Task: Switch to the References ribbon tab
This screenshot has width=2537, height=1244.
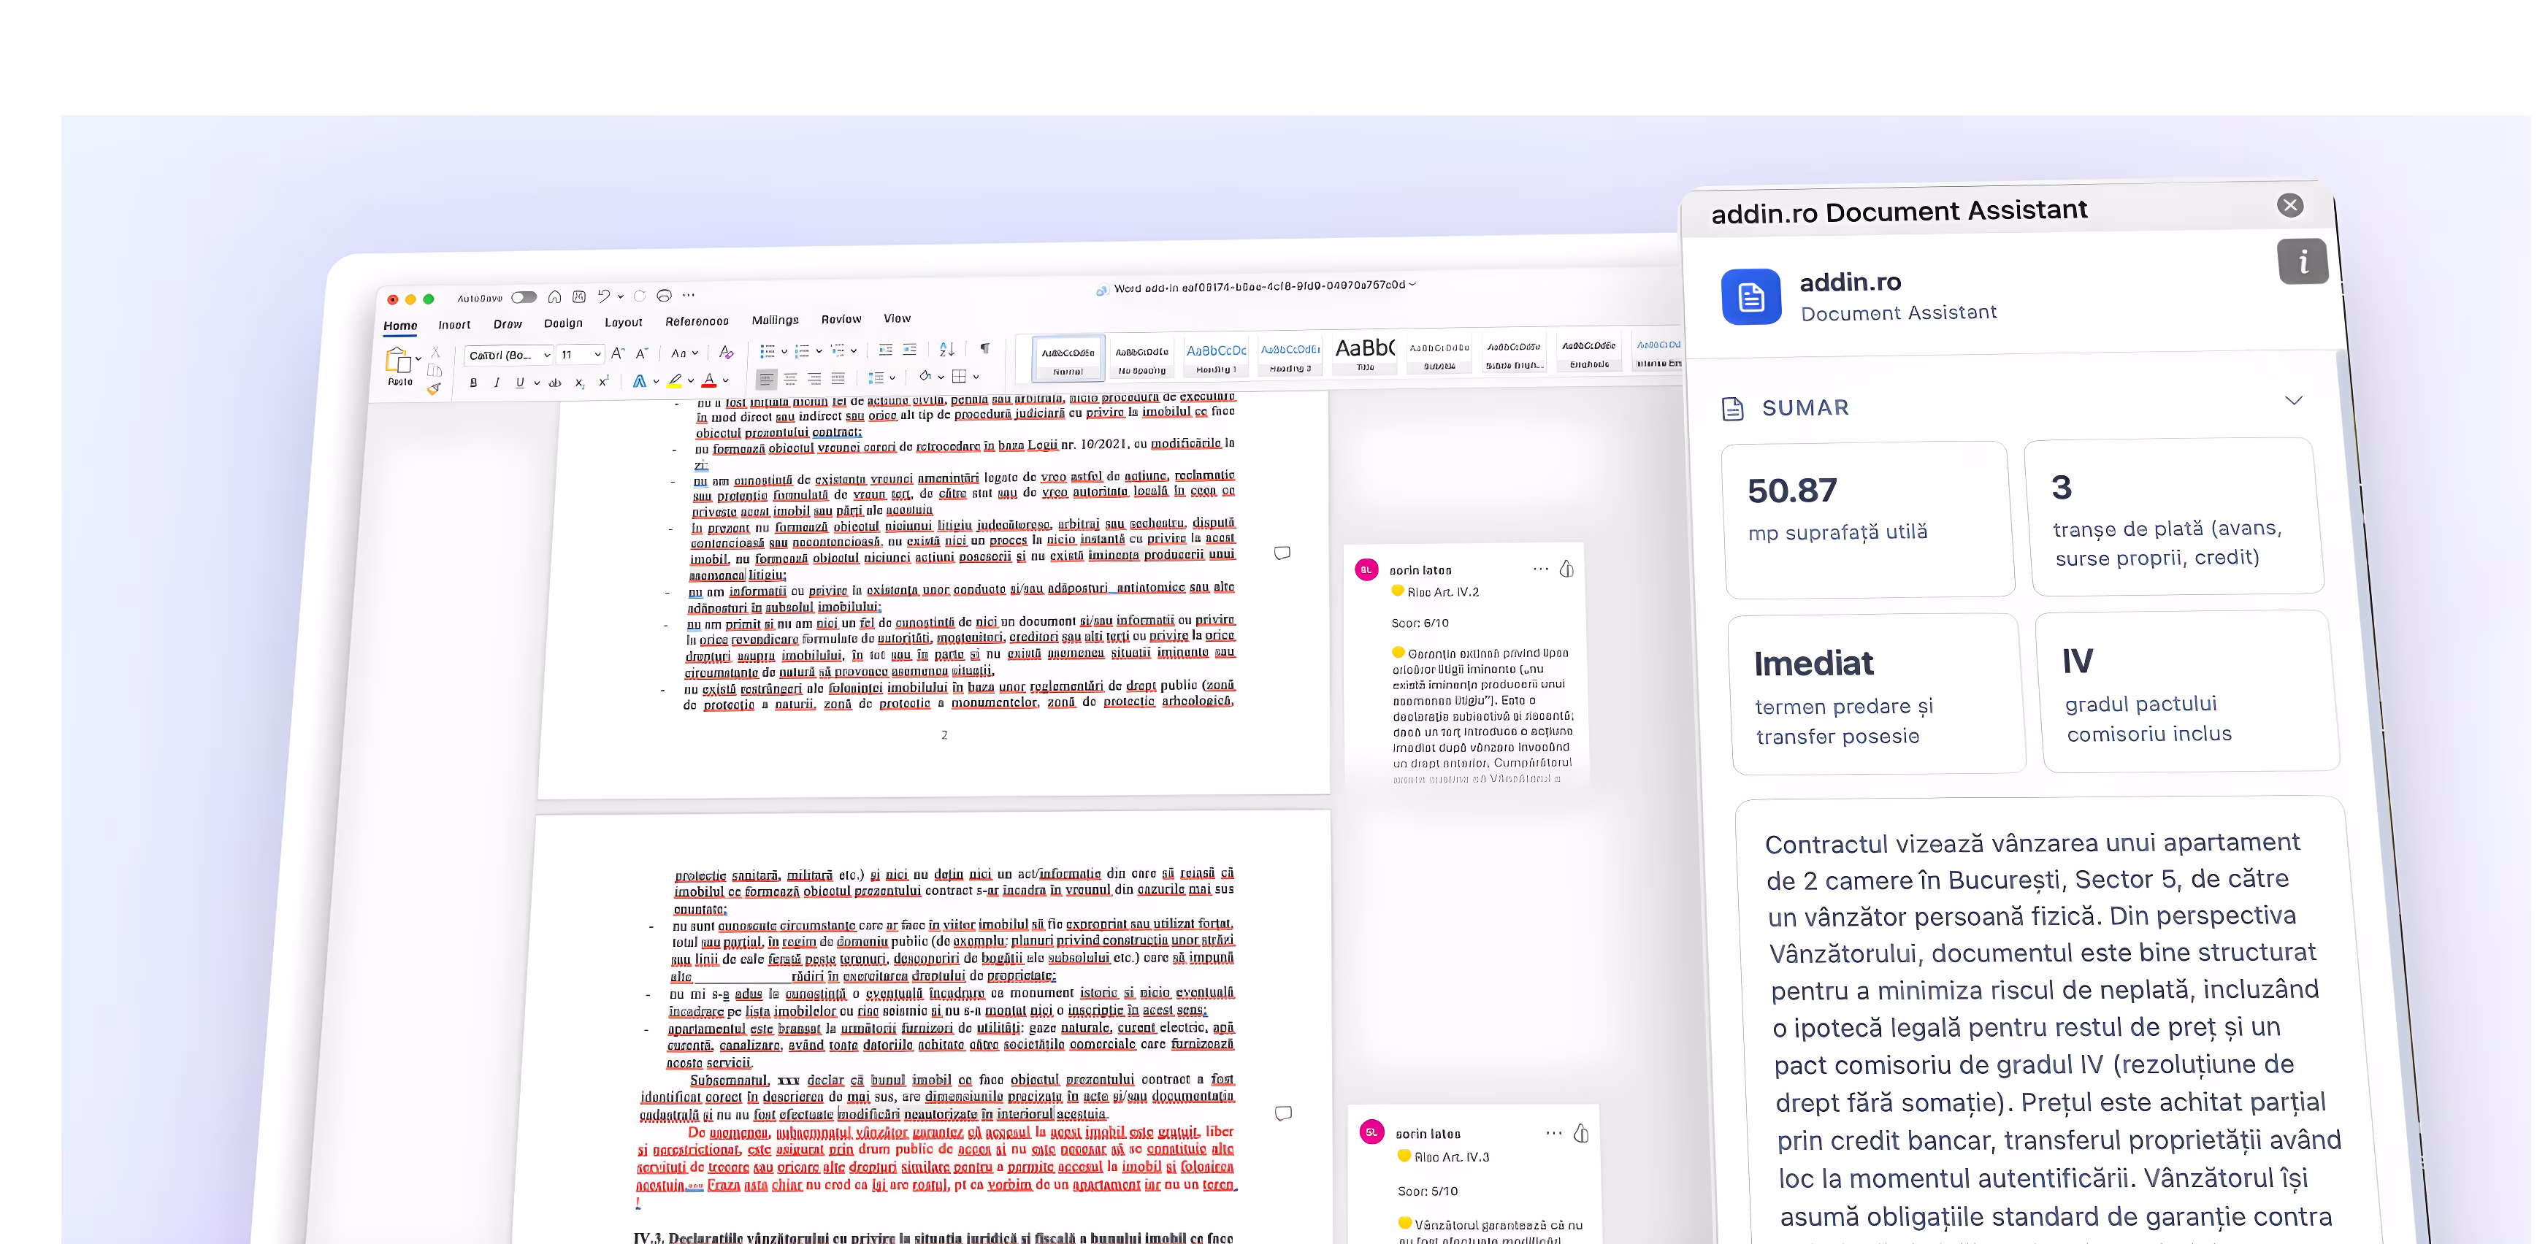Action: click(x=696, y=320)
